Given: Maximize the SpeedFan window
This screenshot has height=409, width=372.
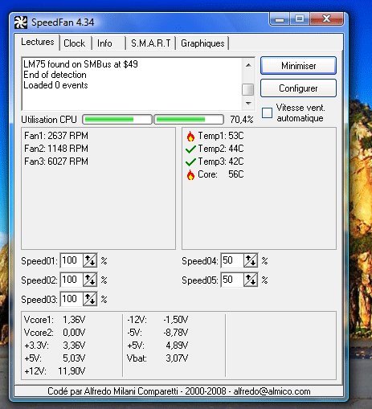Looking at the screenshot, I should tap(300, 19).
